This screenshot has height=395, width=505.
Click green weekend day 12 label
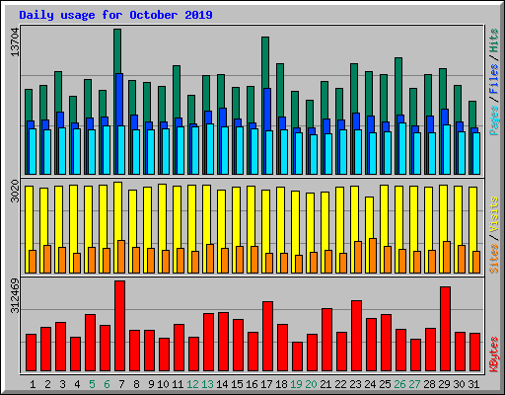point(192,384)
